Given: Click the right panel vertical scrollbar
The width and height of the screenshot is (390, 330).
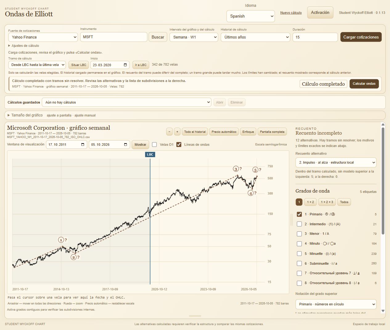Looking at the screenshot, I should [x=383, y=181].
